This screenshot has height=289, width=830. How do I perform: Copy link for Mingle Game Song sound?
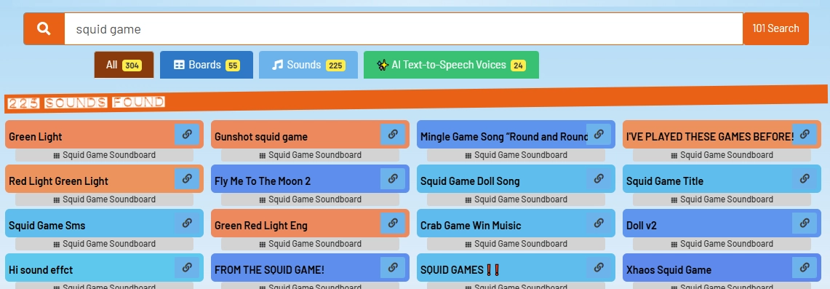point(599,135)
